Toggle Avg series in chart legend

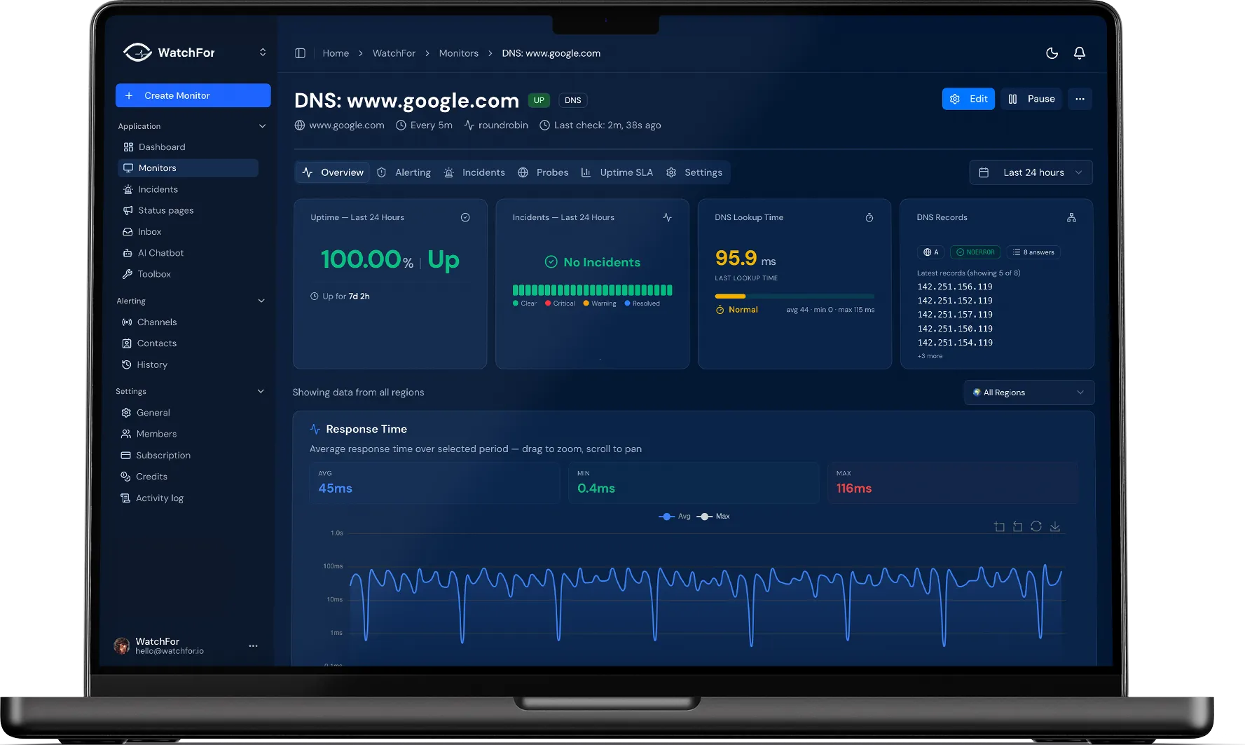(675, 517)
